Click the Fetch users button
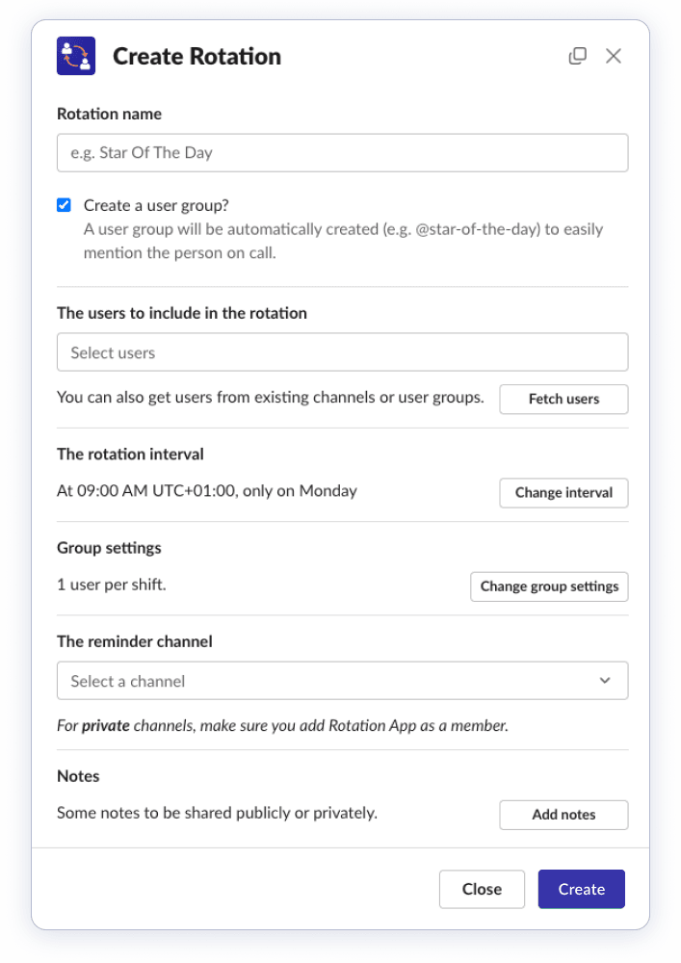681x963 pixels. point(563,399)
